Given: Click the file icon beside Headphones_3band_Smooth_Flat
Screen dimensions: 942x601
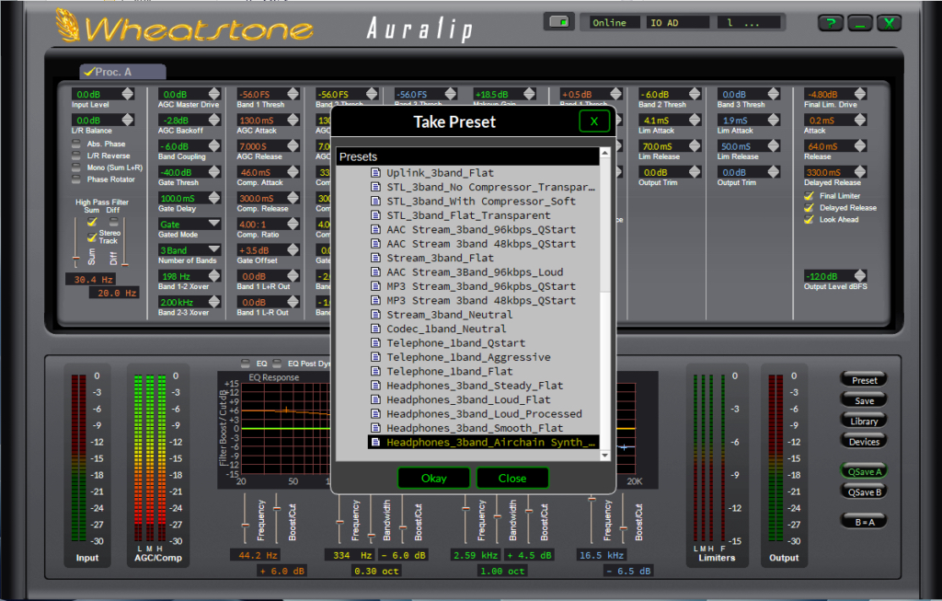Looking at the screenshot, I should coord(375,428).
